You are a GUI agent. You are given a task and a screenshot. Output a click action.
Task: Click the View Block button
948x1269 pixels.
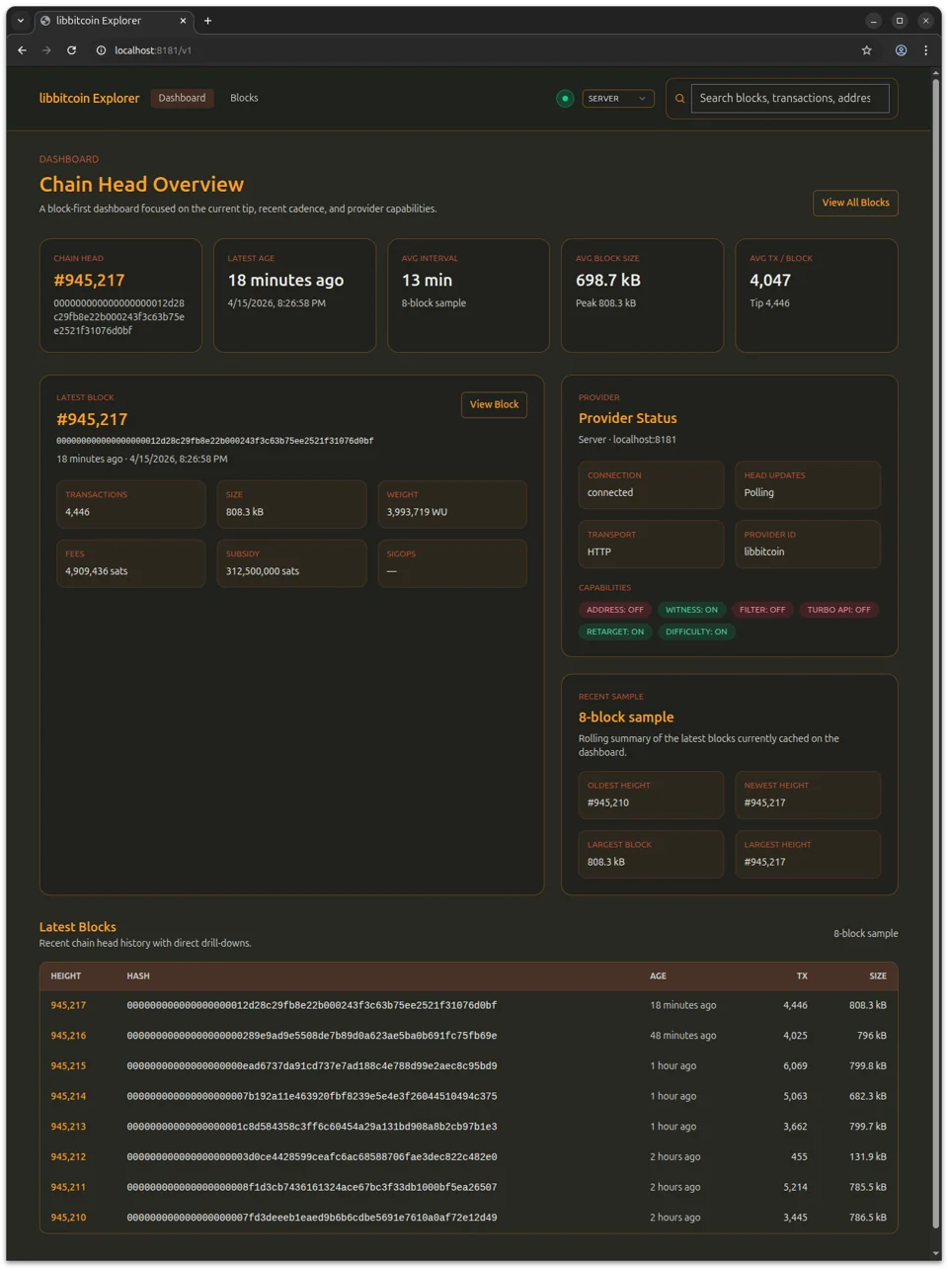tap(494, 404)
